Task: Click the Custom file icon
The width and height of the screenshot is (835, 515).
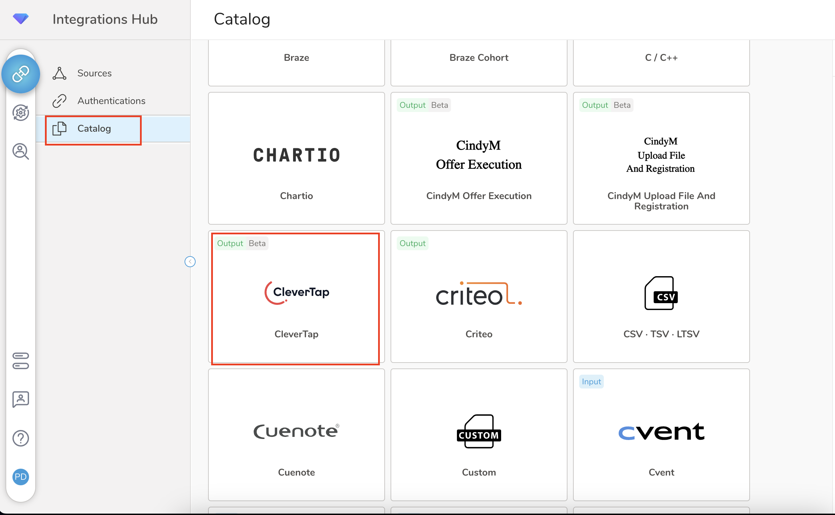Action: click(x=479, y=431)
